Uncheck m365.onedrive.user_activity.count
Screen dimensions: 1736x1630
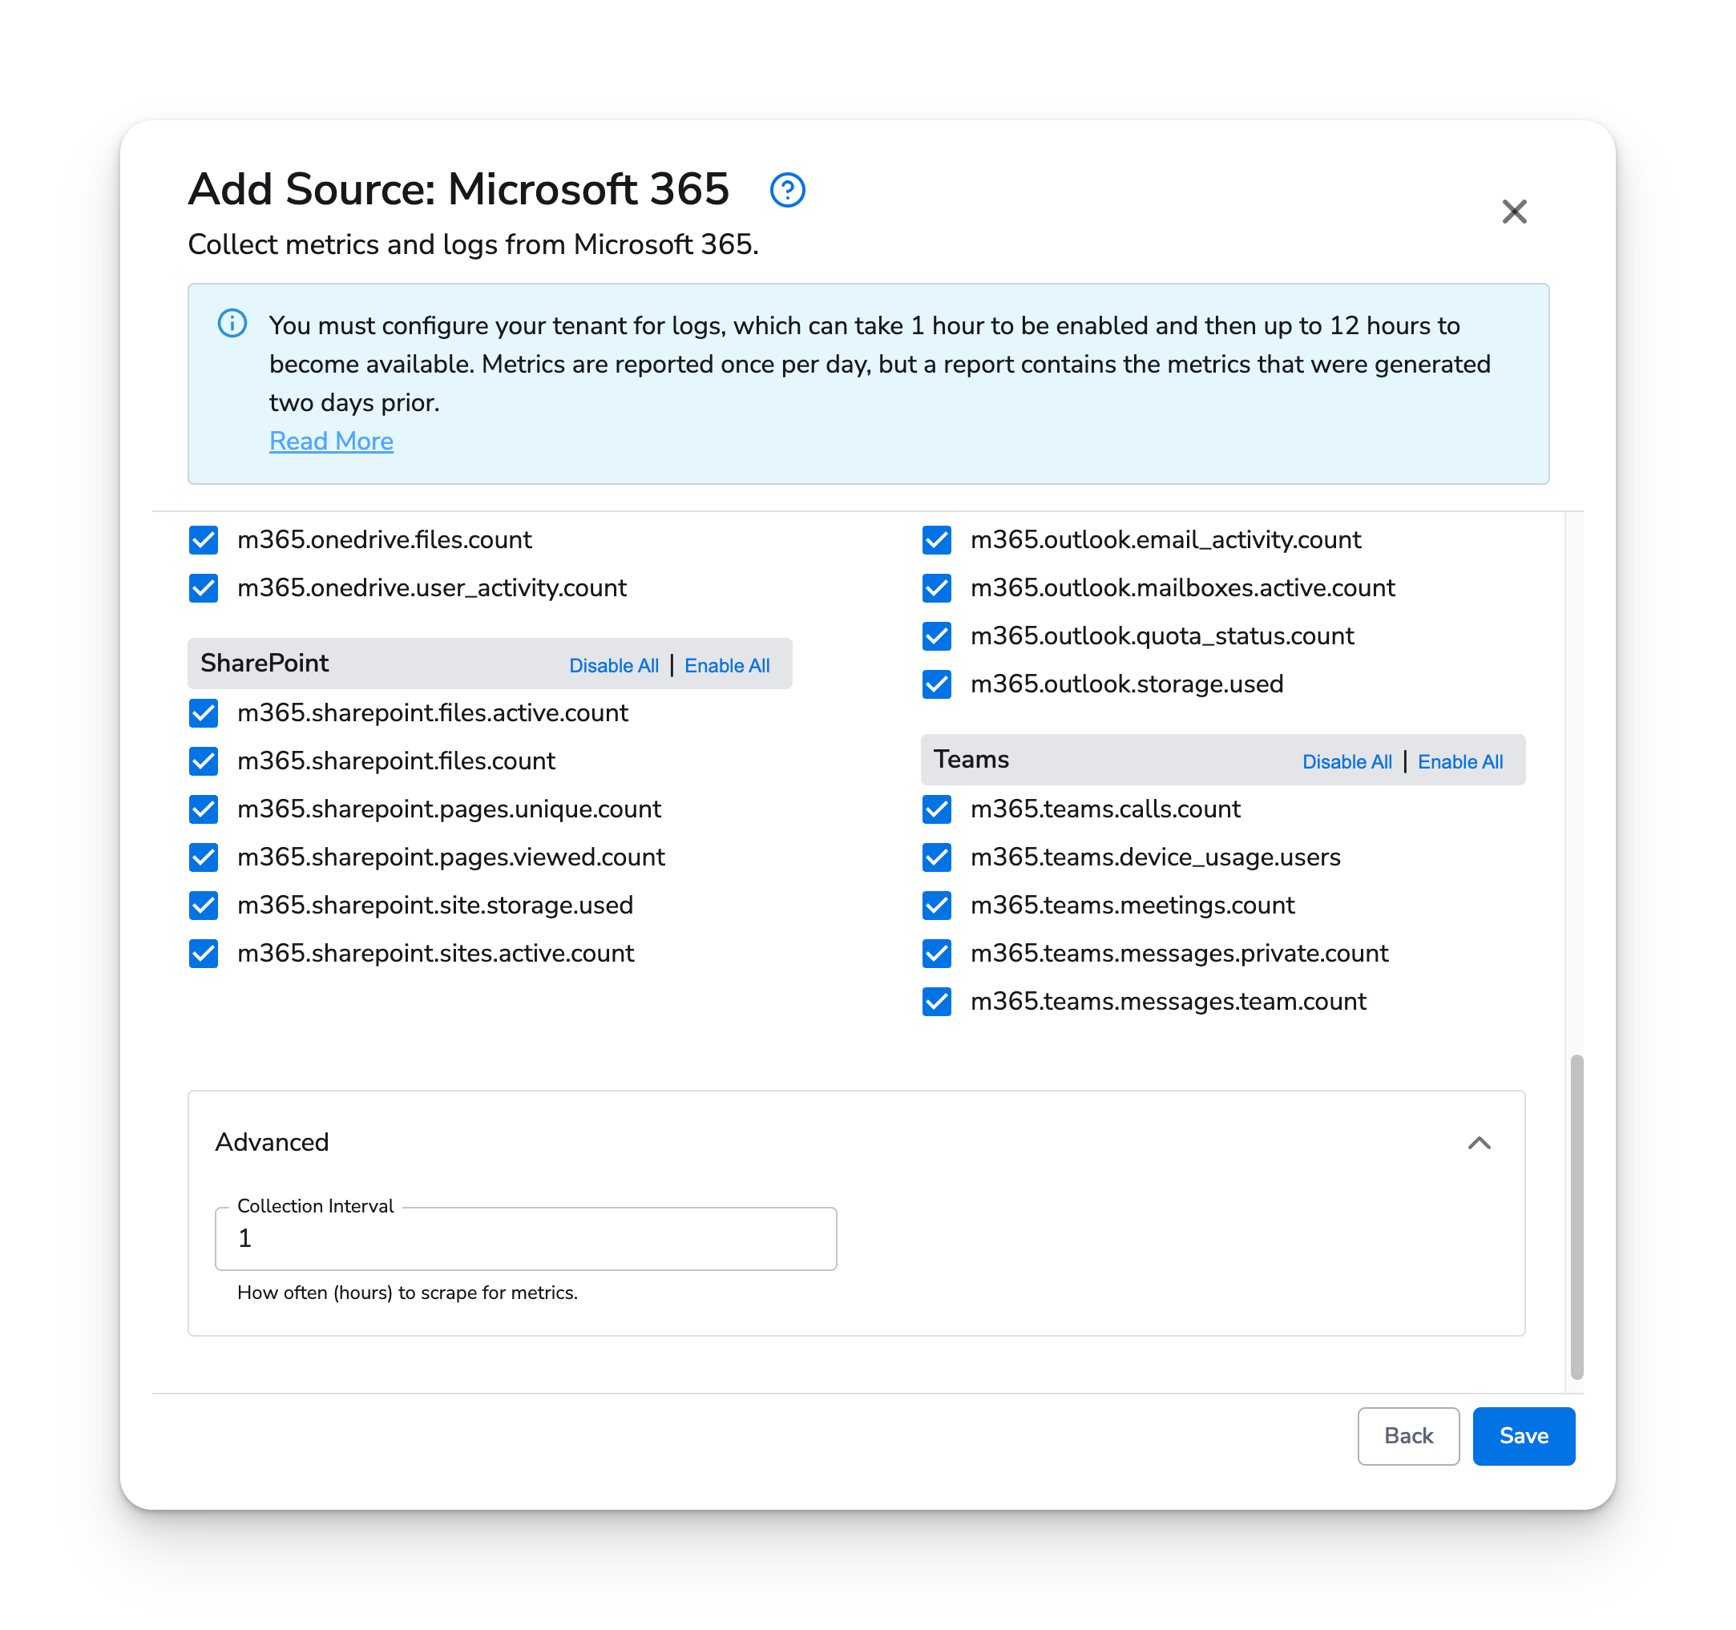pos(204,587)
